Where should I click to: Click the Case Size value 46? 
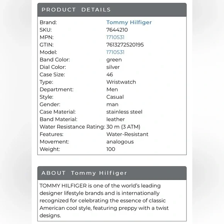[x=110, y=75]
